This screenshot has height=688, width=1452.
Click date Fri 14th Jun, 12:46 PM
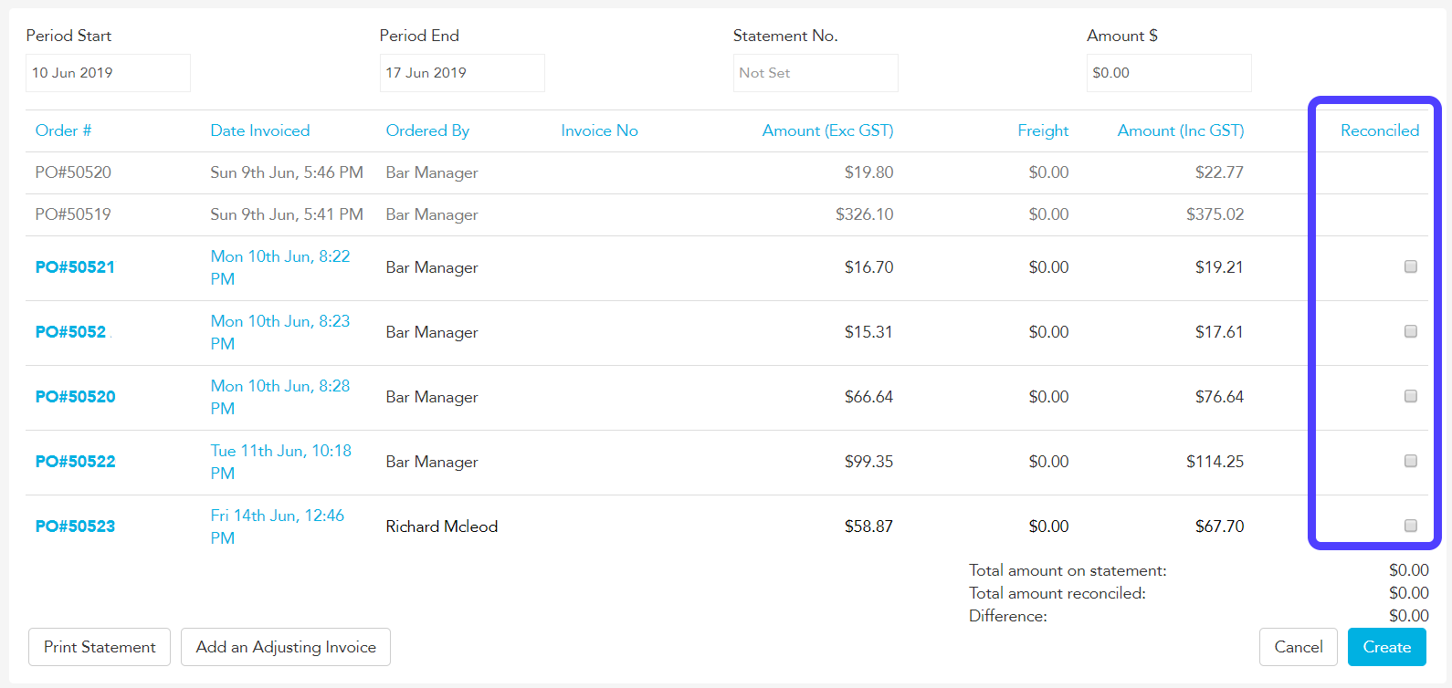click(278, 526)
